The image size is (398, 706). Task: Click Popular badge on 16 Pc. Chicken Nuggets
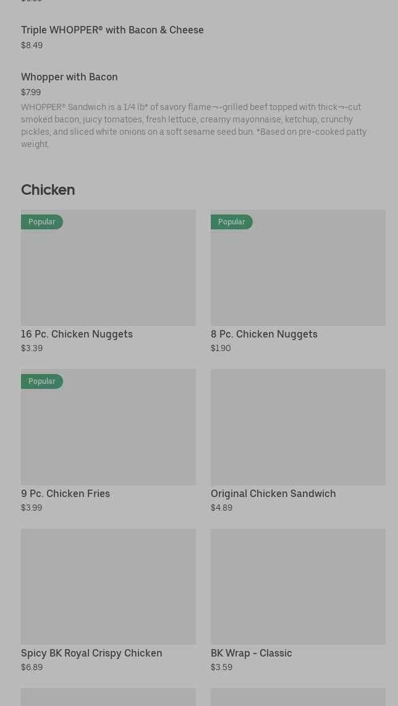coord(42,222)
